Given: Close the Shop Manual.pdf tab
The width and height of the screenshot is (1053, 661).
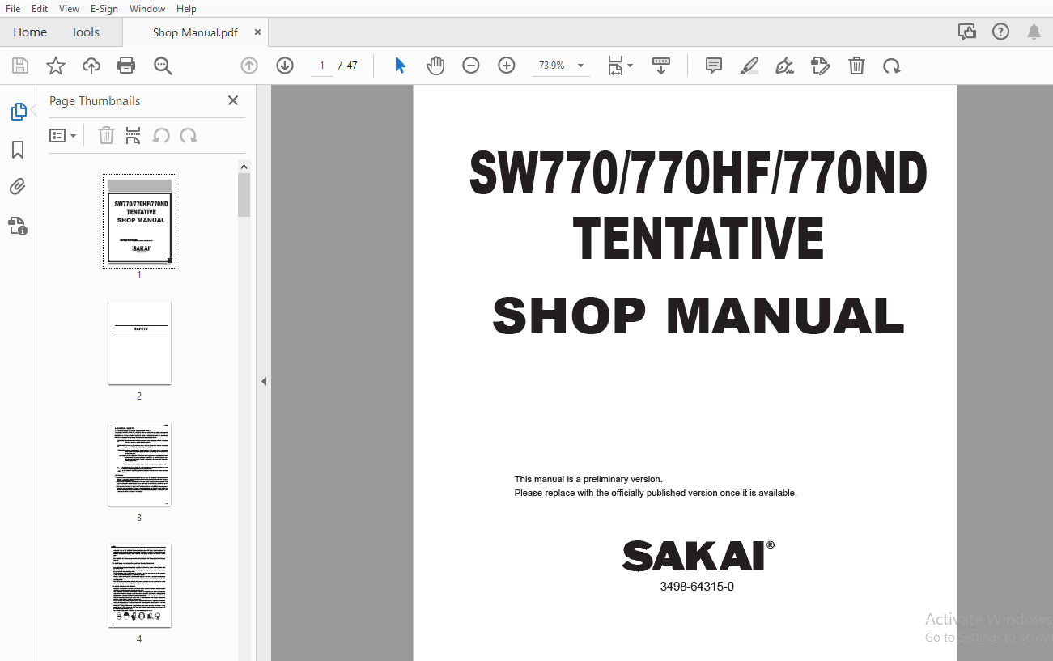Looking at the screenshot, I should tap(257, 32).
